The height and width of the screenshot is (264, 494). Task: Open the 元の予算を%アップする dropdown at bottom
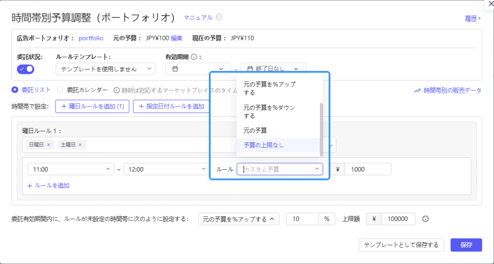coord(239,219)
